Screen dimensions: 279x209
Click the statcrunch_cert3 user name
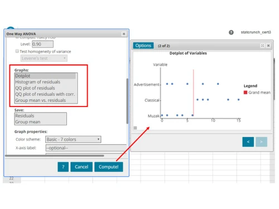tap(256, 32)
